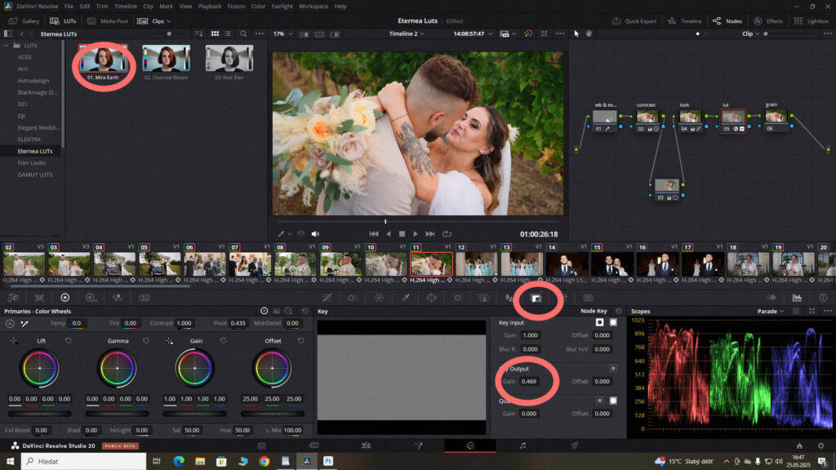Open the Timeline 2 dropdown
The width and height of the screenshot is (836, 470).
pos(407,33)
